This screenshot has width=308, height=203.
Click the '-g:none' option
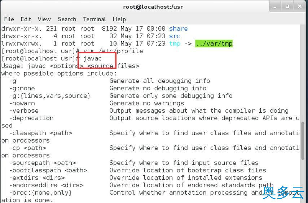(22, 88)
